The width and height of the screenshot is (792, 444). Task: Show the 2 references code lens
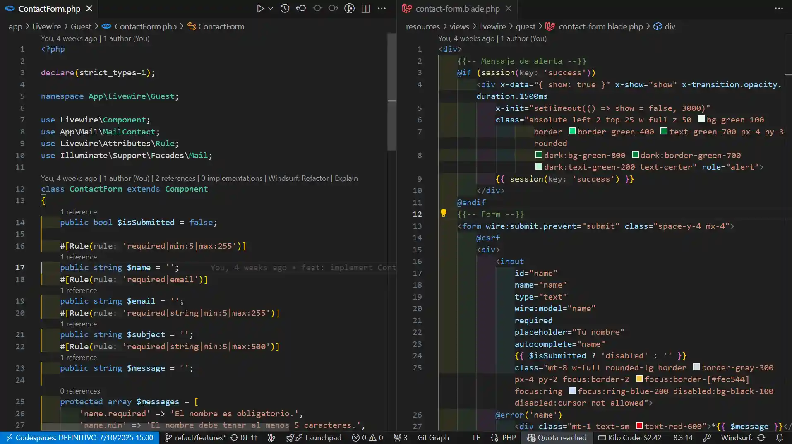click(x=175, y=178)
